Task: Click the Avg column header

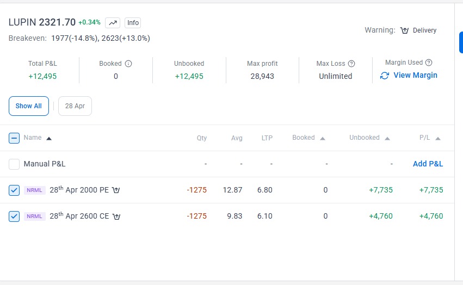Action: 237,138
